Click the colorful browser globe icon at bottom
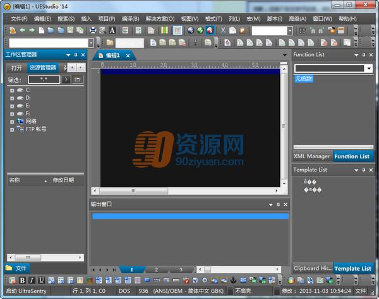This screenshot has height=299, width=379. [x=291, y=280]
